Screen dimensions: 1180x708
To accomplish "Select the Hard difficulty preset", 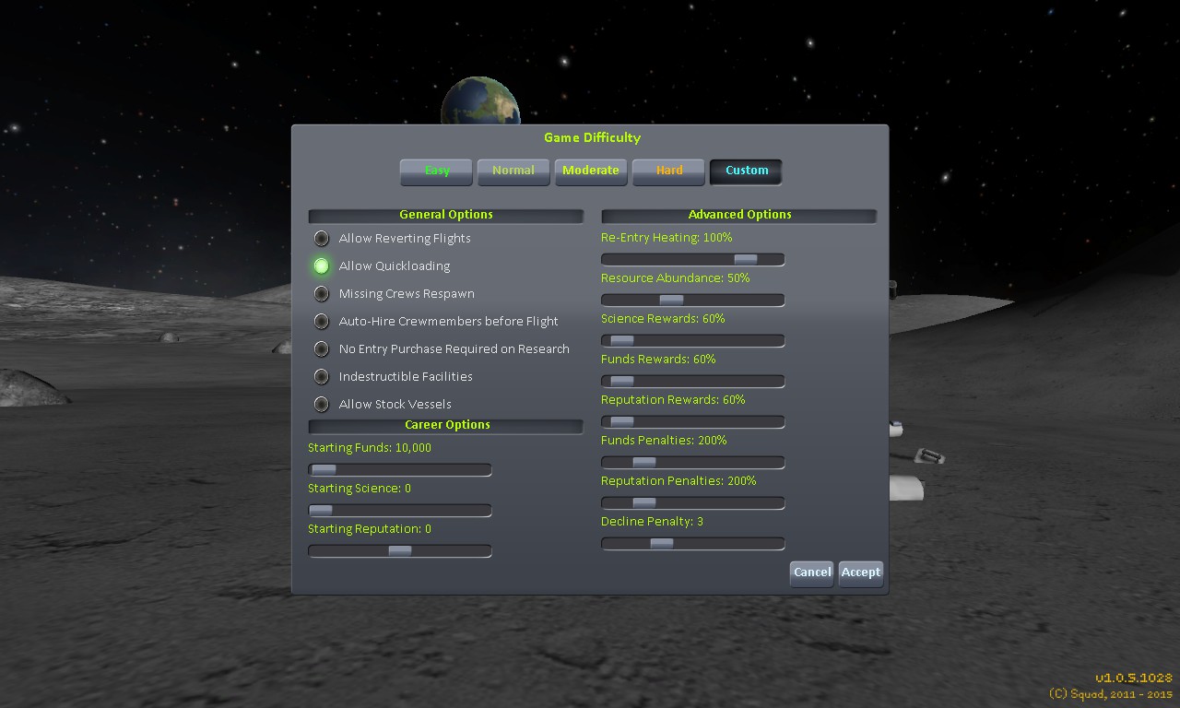I will tap(669, 171).
